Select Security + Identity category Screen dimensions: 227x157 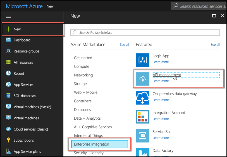pyautogui.click(x=89, y=153)
